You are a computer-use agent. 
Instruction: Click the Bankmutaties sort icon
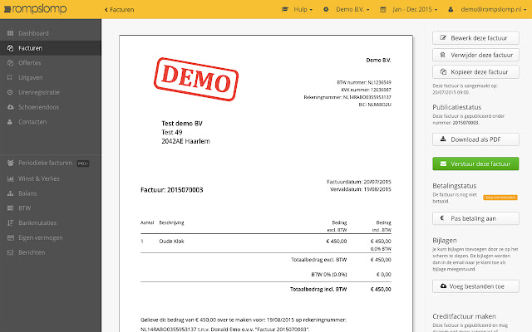[11, 223]
